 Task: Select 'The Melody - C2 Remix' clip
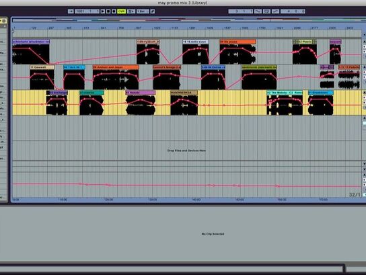pos(285,93)
